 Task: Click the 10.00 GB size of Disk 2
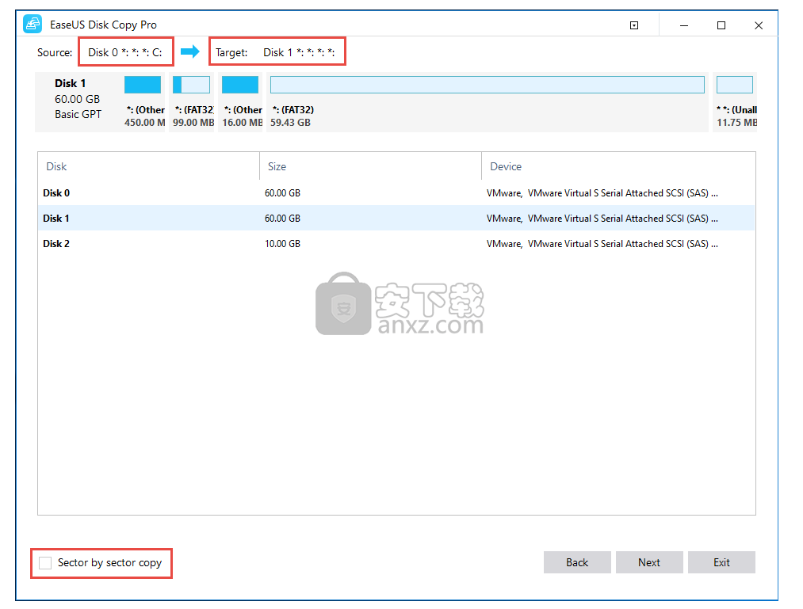(282, 244)
